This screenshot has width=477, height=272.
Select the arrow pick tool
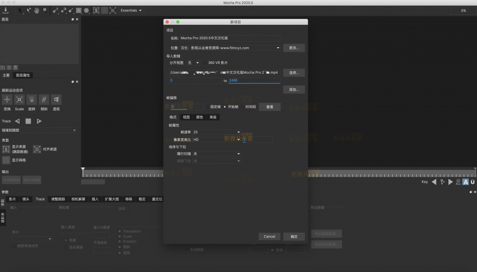point(20,10)
